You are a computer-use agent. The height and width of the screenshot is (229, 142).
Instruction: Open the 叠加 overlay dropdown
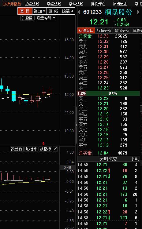(39, 11)
